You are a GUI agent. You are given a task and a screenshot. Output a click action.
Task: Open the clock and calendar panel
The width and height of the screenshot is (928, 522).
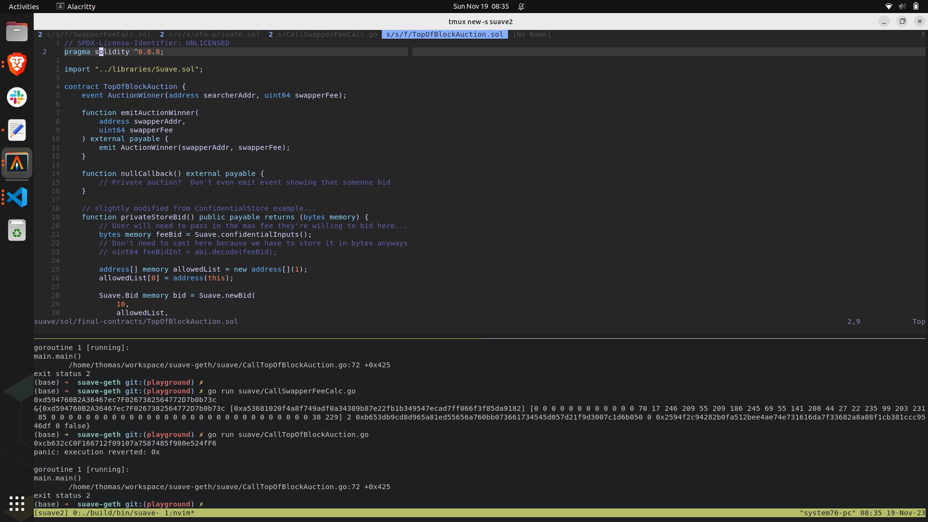[481, 6]
